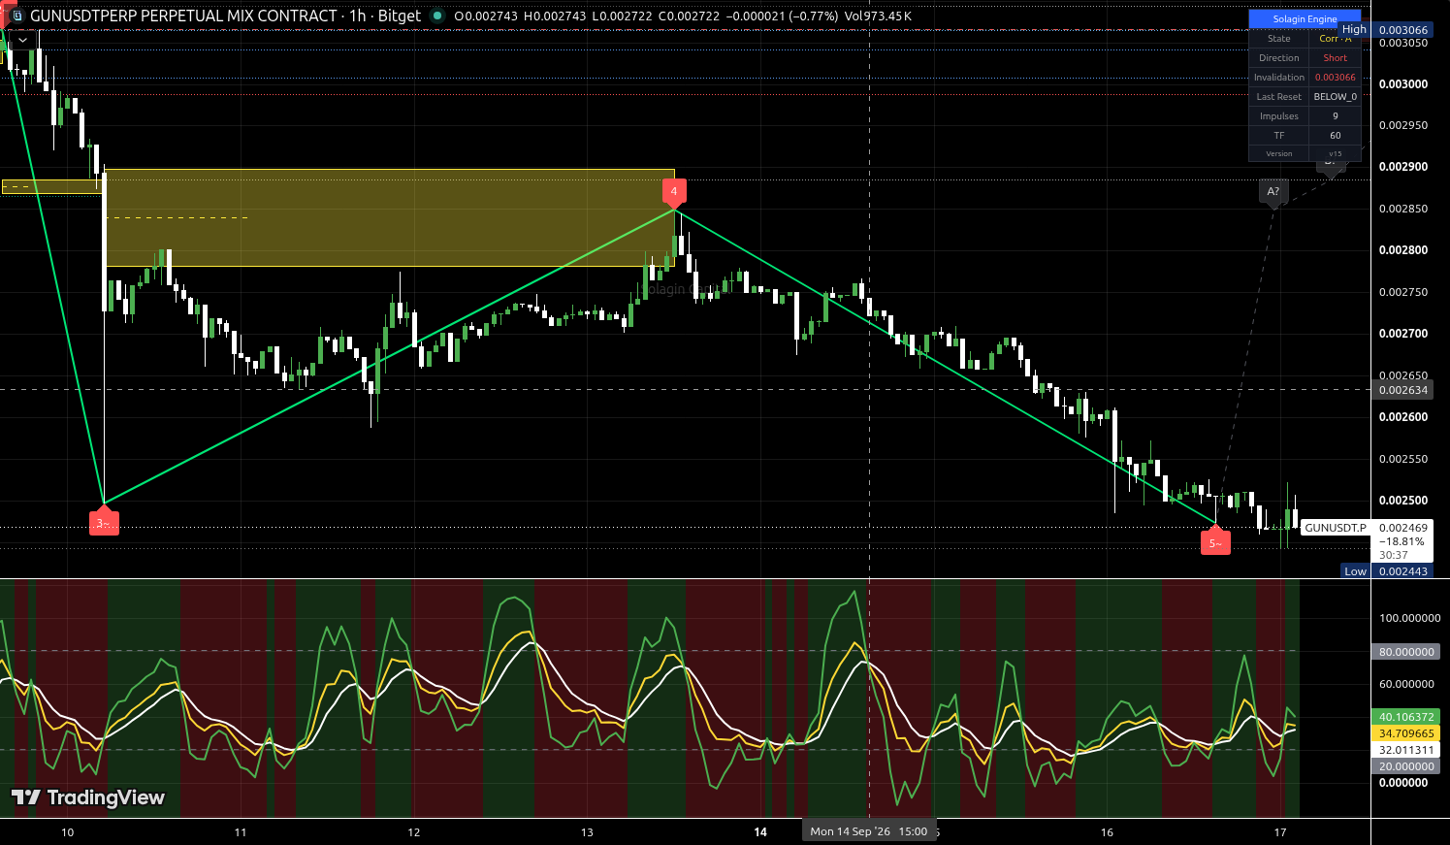Click the green market status dot

coord(437,16)
